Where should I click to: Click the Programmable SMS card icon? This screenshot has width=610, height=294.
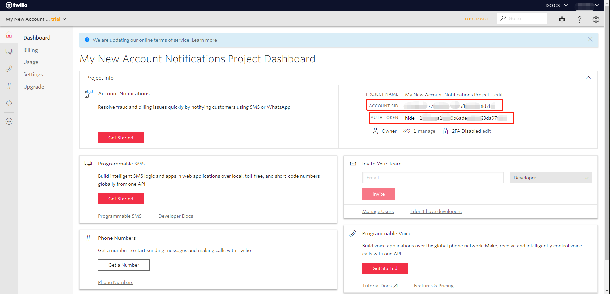(88, 164)
